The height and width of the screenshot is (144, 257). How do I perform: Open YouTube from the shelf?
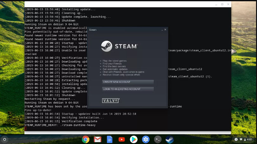pos(122,140)
